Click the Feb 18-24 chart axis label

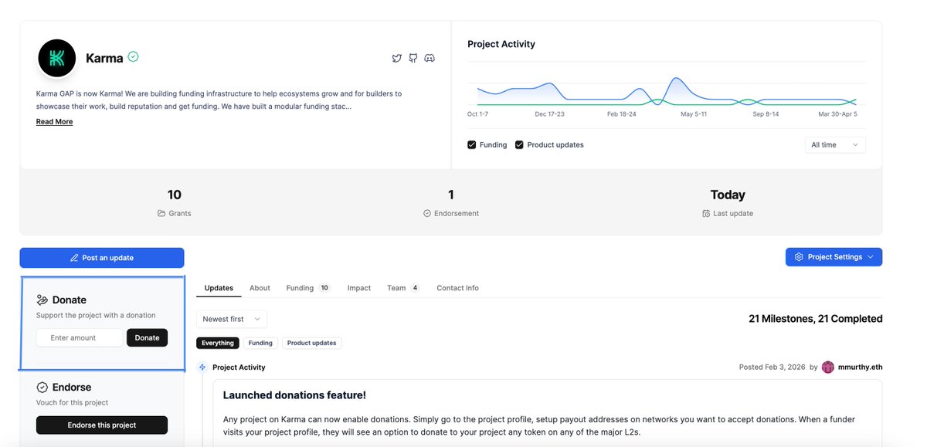pos(622,113)
